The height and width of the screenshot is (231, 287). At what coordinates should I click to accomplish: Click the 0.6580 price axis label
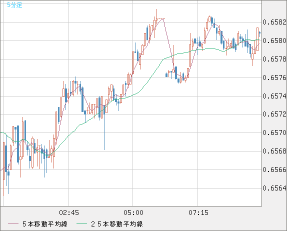click(x=274, y=40)
